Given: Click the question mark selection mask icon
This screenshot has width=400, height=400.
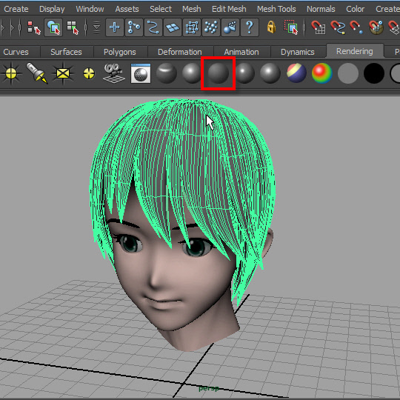Looking at the screenshot, I should 249,27.
